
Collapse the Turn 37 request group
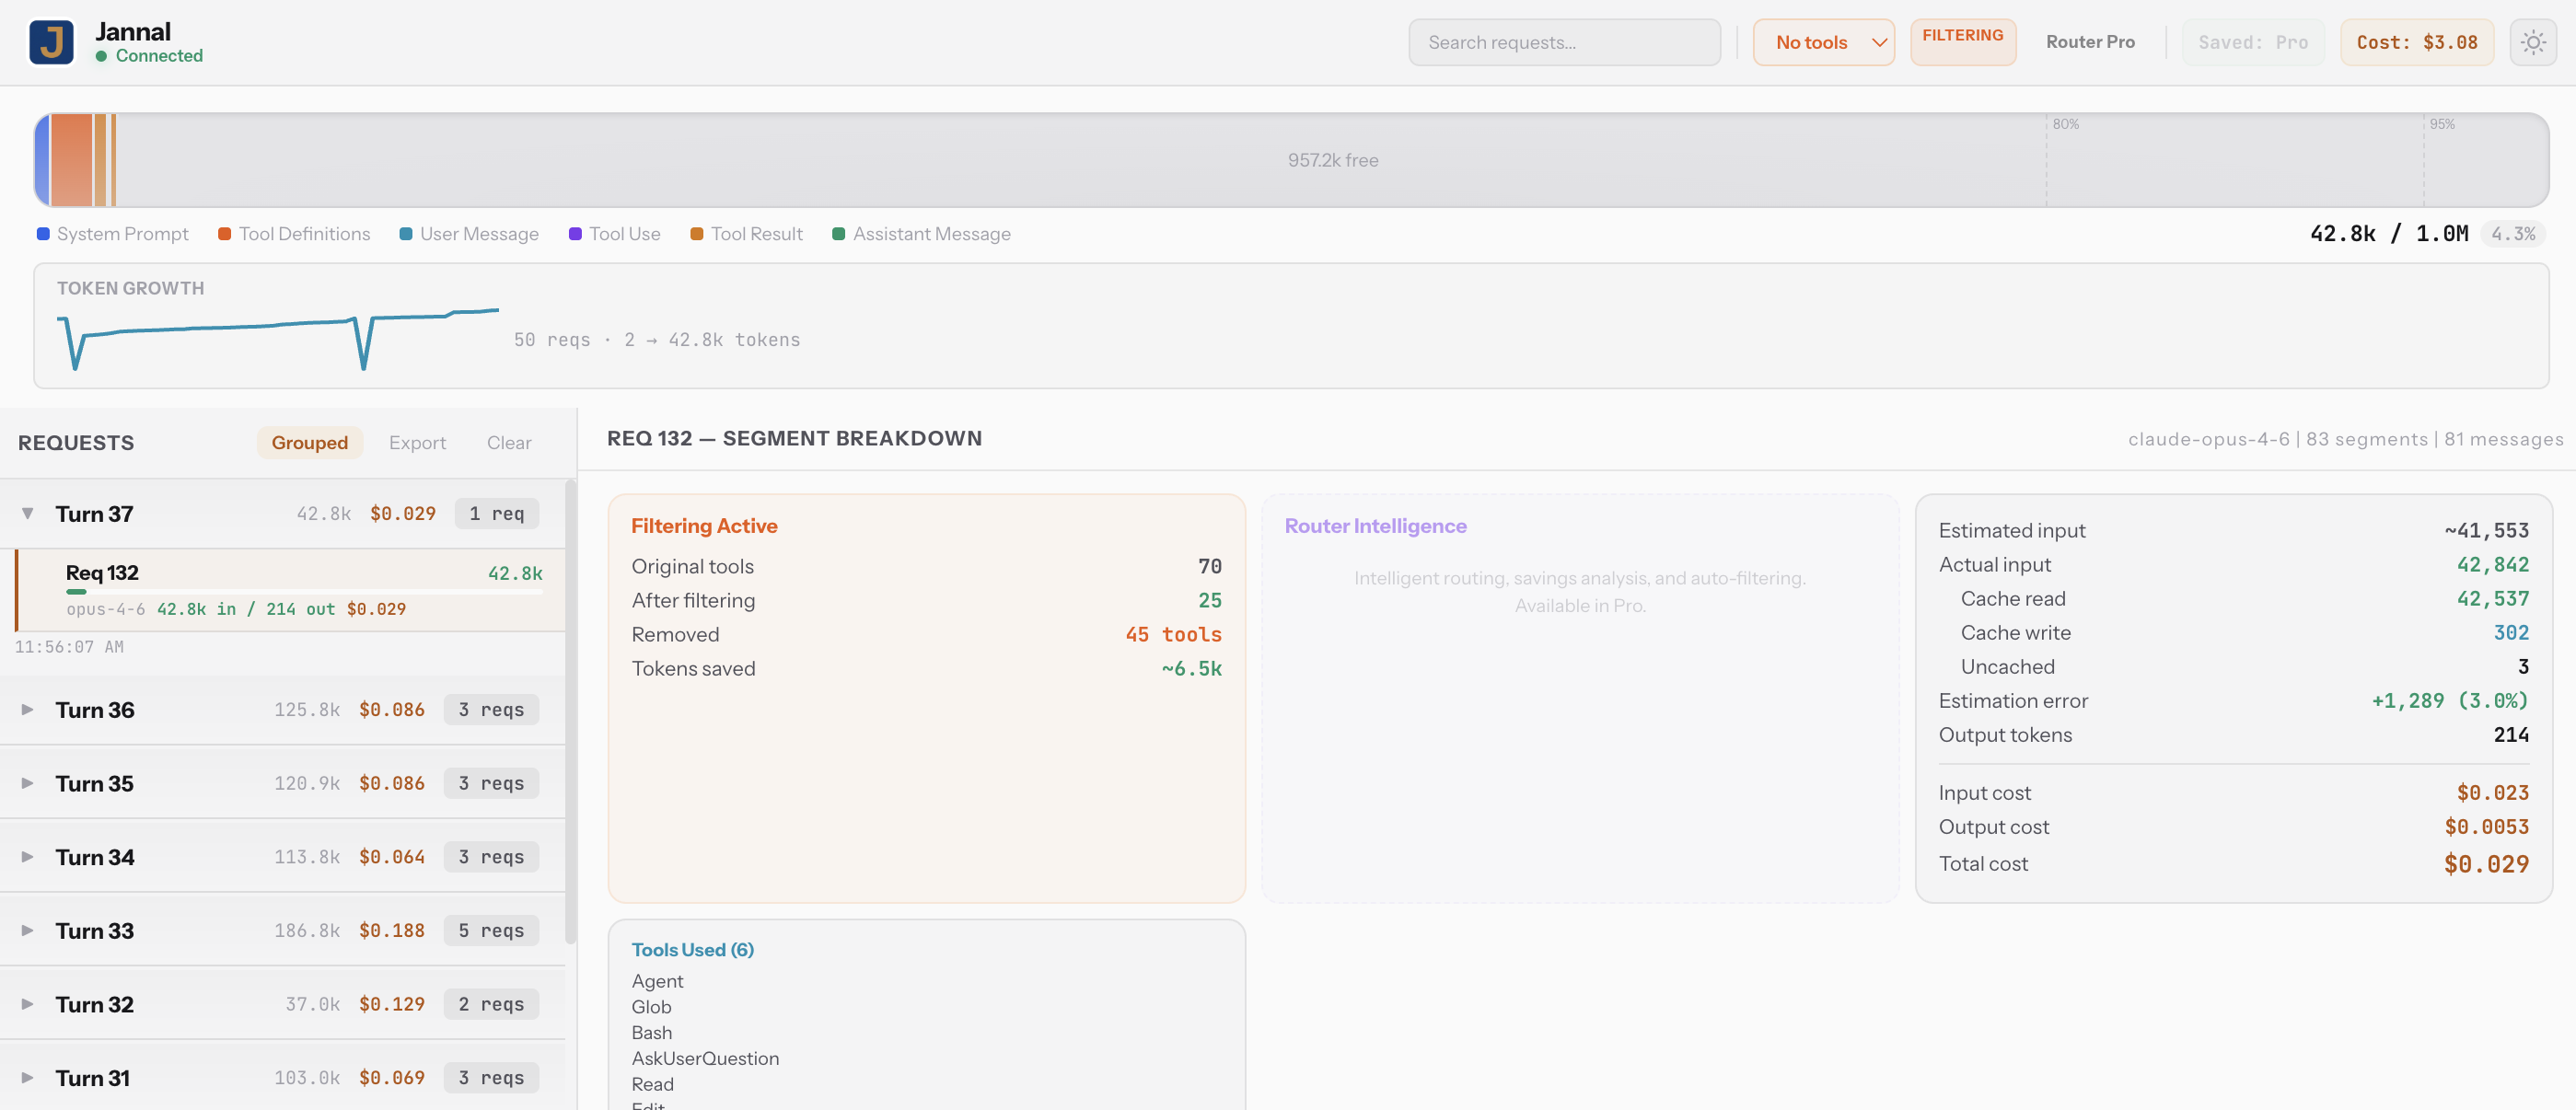[x=27, y=513]
